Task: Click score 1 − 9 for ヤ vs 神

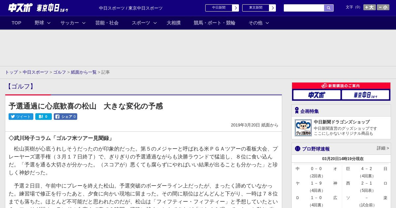Action: (x=316, y=183)
